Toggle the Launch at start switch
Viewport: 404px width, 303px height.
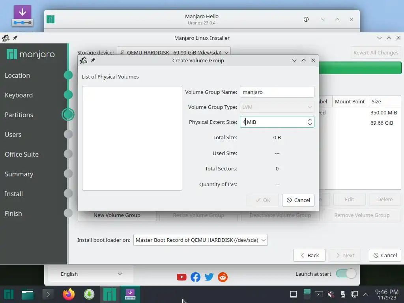[x=346, y=274]
